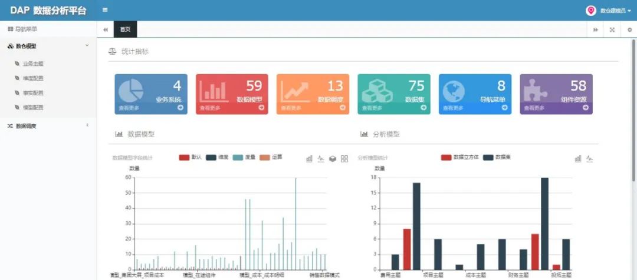Click the DAP 数据分析平台 logo title

coord(48,11)
